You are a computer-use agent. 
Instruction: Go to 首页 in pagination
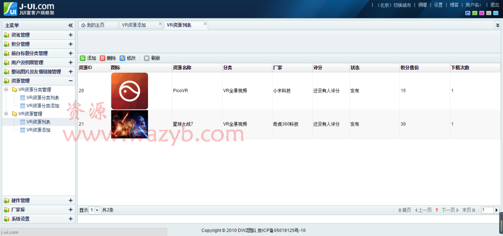click(404, 210)
